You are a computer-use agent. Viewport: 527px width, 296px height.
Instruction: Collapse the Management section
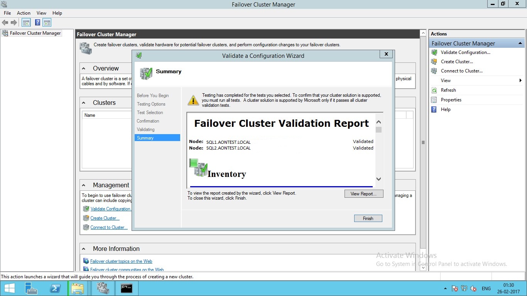coord(84,185)
